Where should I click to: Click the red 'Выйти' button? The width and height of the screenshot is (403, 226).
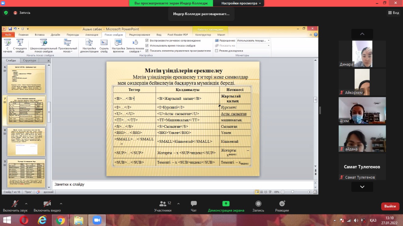tap(390, 206)
